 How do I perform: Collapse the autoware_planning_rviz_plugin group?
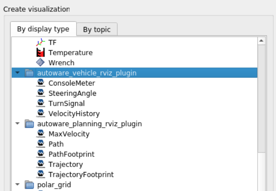[x=17, y=124]
